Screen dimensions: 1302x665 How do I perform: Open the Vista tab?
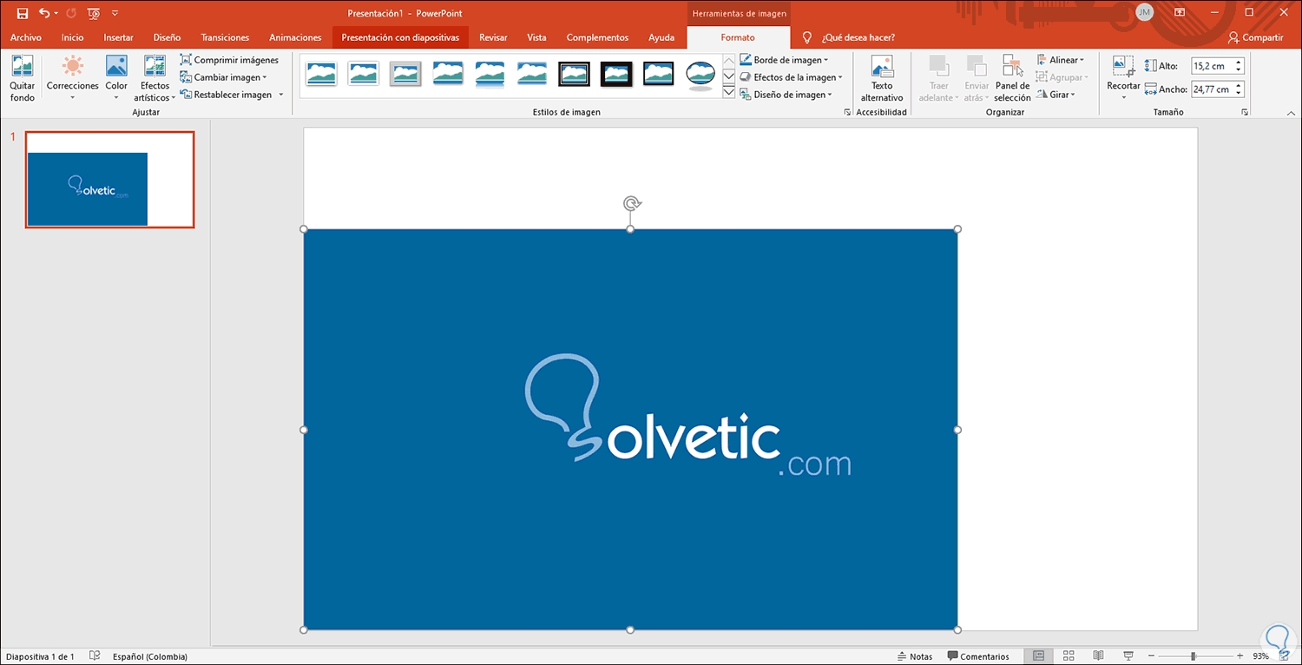point(536,37)
